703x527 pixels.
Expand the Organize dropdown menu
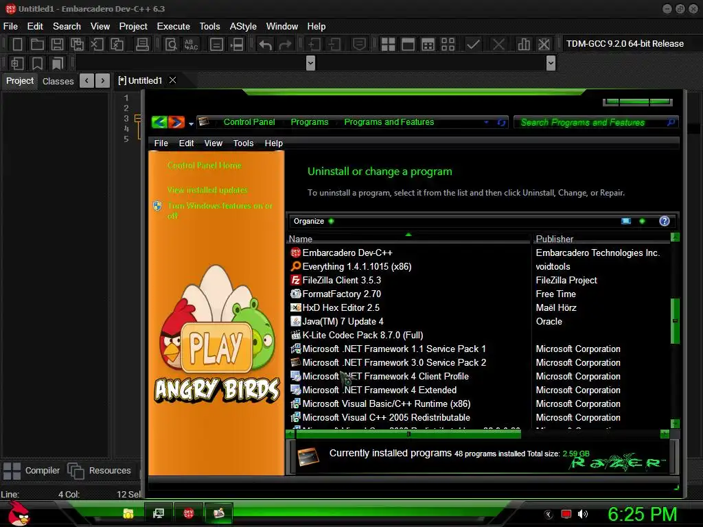coord(313,221)
